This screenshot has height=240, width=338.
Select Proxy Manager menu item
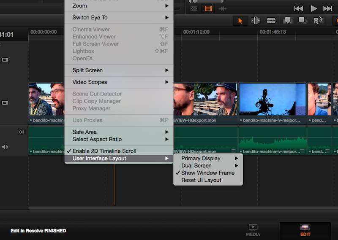119,108
